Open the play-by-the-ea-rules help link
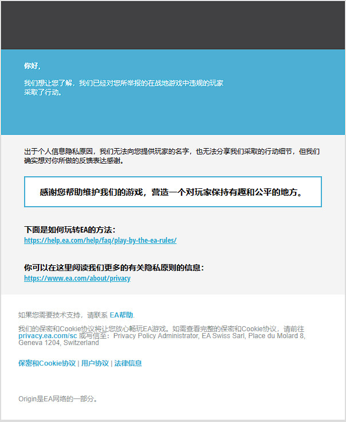Screen dimensions: 346x422 point(100,241)
